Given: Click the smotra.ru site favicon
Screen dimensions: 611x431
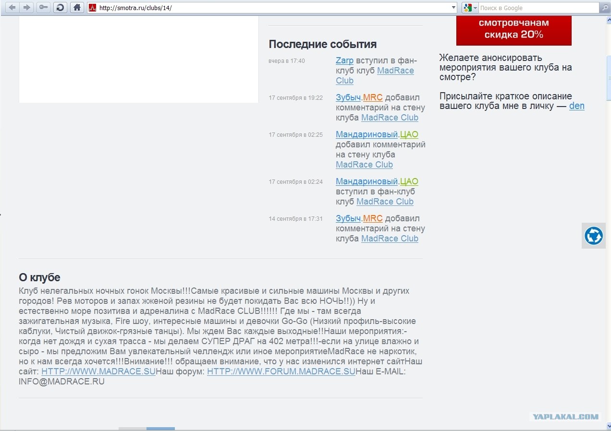Looking at the screenshot, I should [x=93, y=8].
